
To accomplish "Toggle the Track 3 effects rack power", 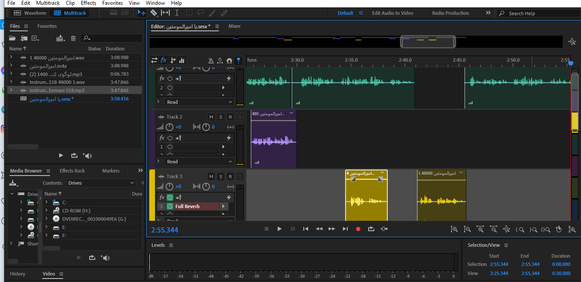I will [x=170, y=197].
